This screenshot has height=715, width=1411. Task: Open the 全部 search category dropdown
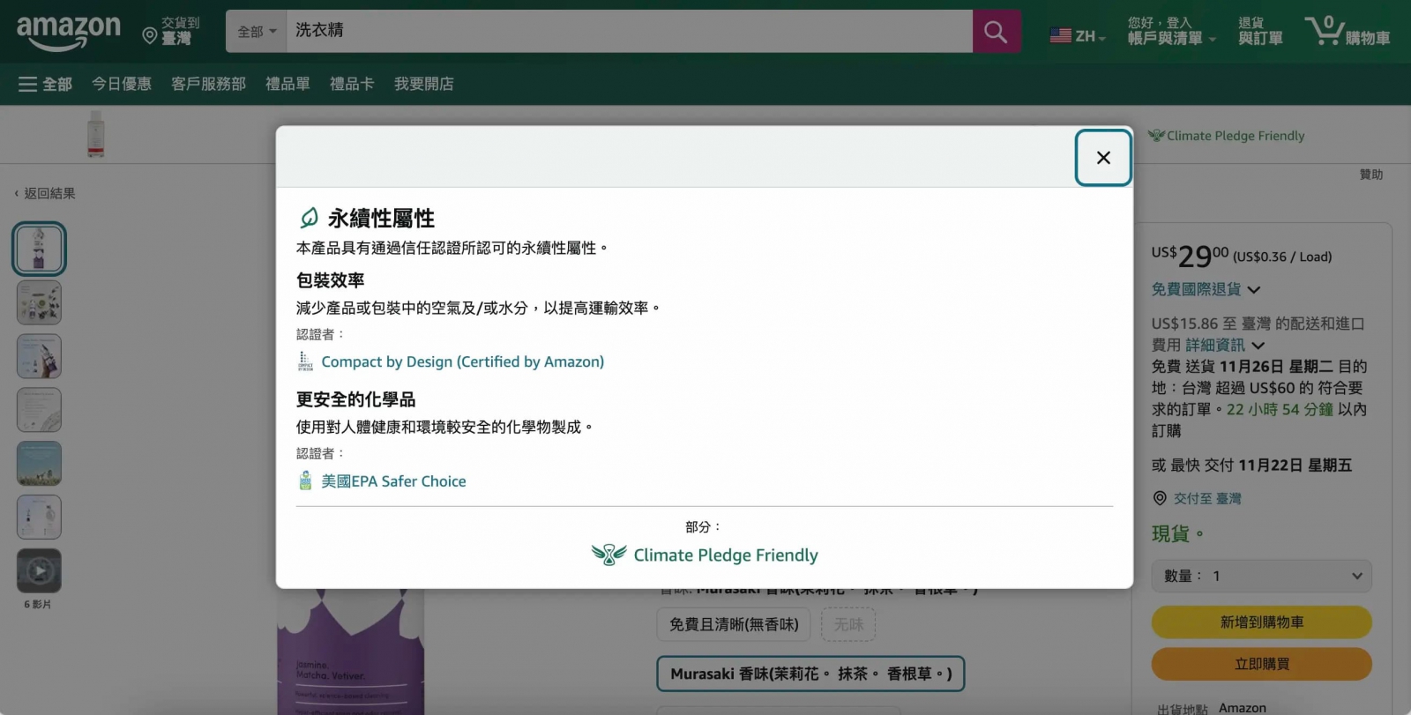[x=257, y=32]
